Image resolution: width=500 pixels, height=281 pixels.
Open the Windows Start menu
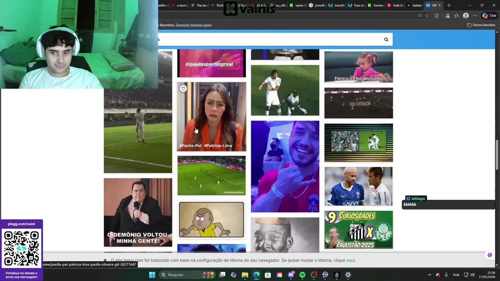click(x=152, y=275)
